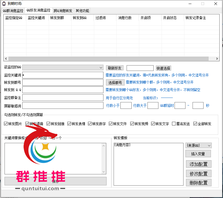Uncheck the 转发图片 checkbox
This screenshot has height=198, width=223.
[x=6, y=124]
